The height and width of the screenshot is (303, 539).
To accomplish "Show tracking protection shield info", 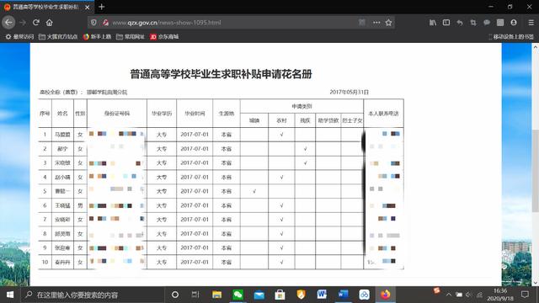I will tap(93, 23).
